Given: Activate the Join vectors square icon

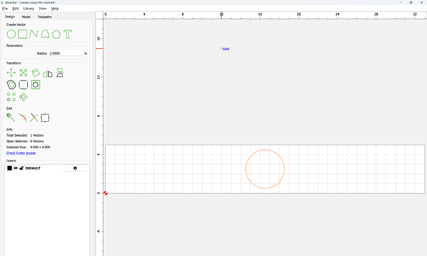Looking at the screenshot, I should pos(45,118).
